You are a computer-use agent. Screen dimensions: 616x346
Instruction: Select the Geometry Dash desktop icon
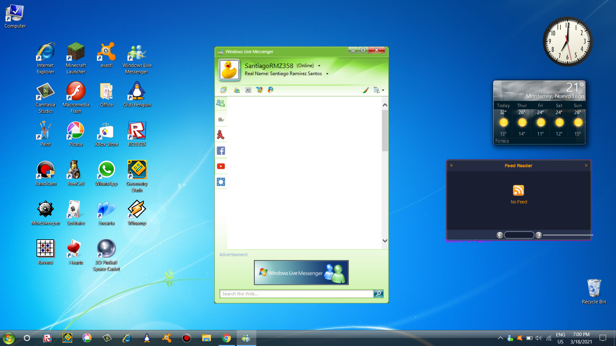(137, 177)
